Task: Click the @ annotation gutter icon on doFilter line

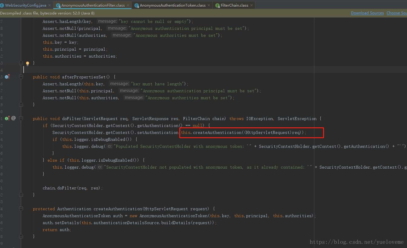Action: pos(13,118)
